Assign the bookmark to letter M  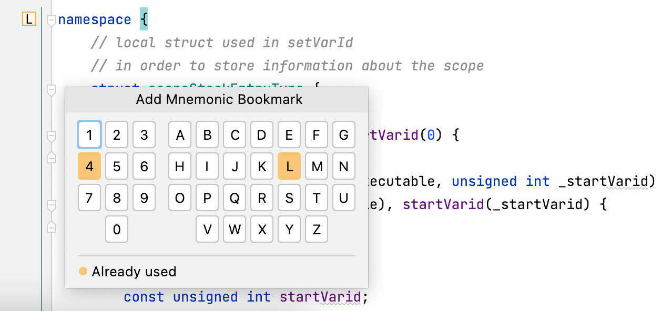[316, 166]
